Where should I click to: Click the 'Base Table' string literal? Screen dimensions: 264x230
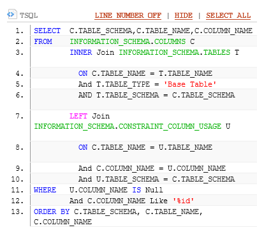(x=190, y=84)
